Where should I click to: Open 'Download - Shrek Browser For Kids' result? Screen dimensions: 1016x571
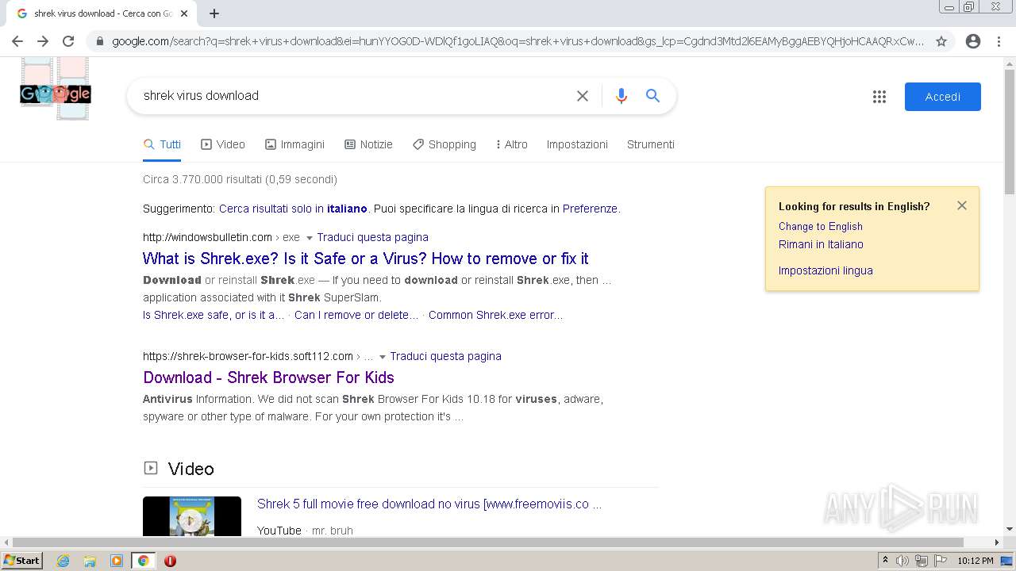(x=268, y=377)
